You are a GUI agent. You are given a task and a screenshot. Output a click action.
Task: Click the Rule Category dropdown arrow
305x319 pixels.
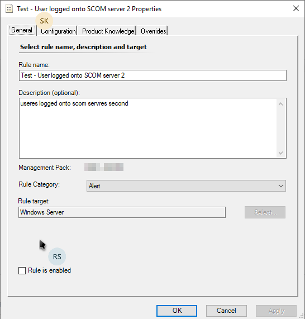click(x=281, y=186)
